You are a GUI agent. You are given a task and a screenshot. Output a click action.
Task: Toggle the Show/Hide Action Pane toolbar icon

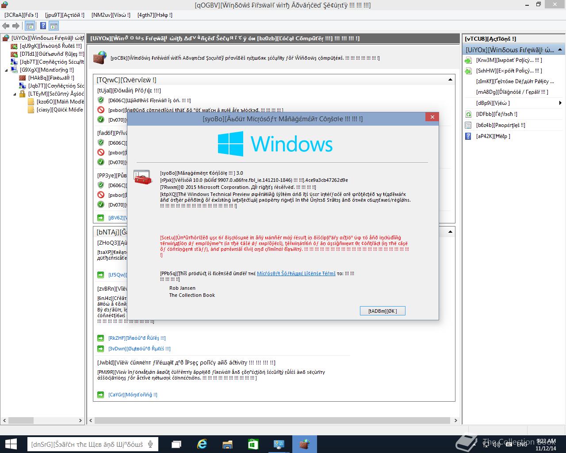54,26
